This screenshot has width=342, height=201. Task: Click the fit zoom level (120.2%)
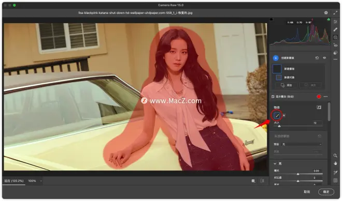coord(14,181)
